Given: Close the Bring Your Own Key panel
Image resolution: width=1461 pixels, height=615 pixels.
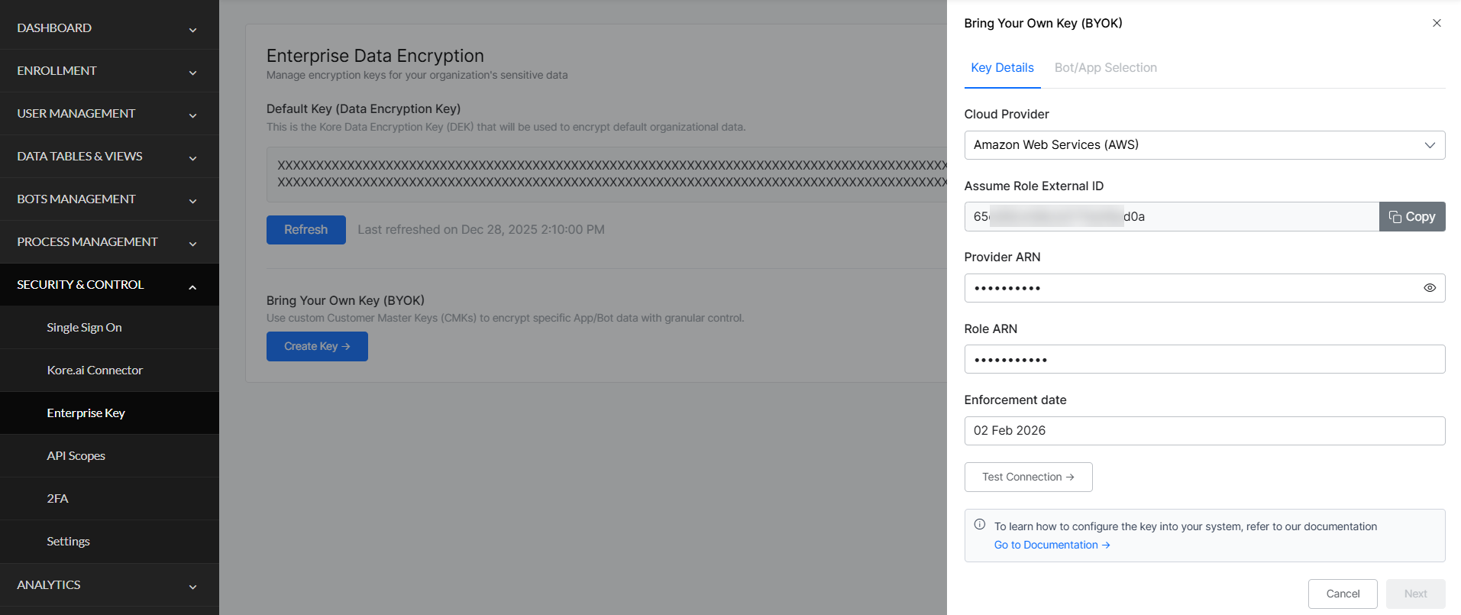Looking at the screenshot, I should pos(1436,23).
